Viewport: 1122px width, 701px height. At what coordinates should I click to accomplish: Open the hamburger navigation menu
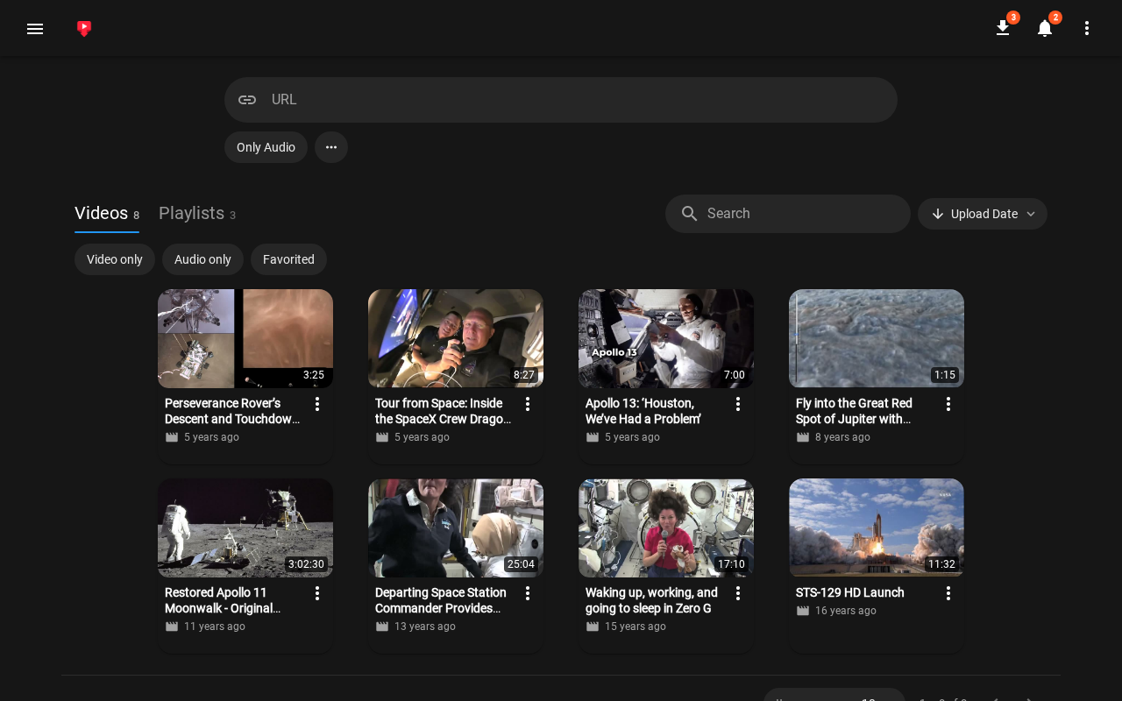(35, 28)
